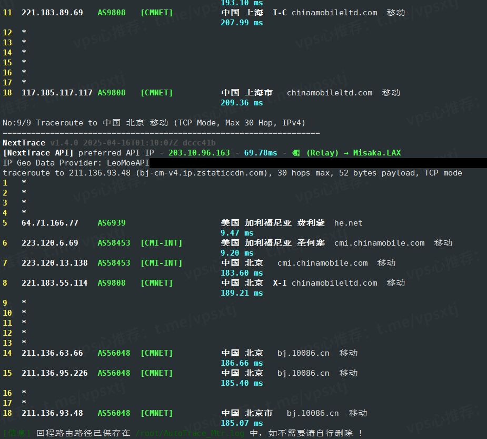Image resolution: width=487 pixels, height=439 pixels.
Task: Click the IP address 64.71.166.77
Action: 49,223
